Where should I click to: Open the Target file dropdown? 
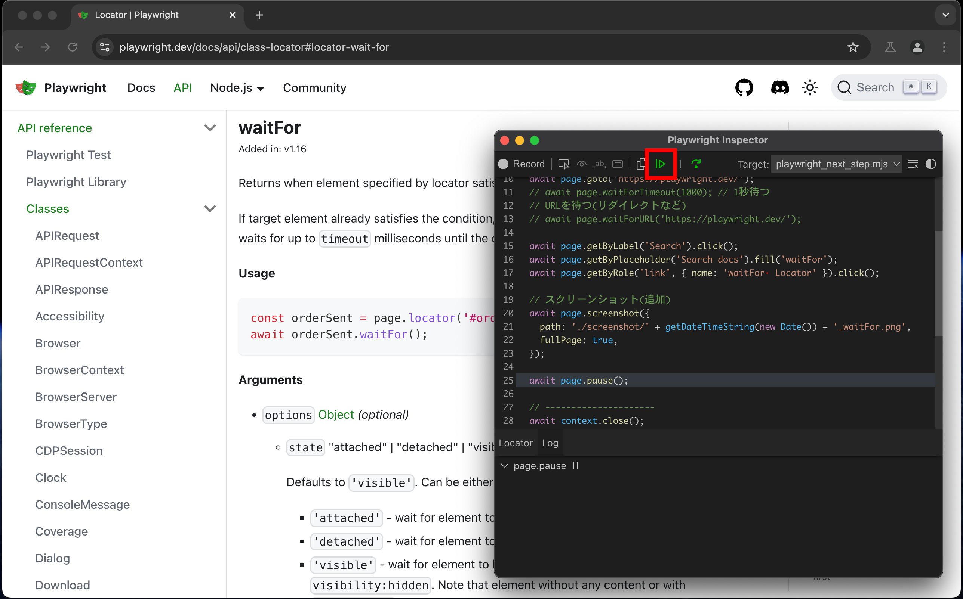point(837,164)
